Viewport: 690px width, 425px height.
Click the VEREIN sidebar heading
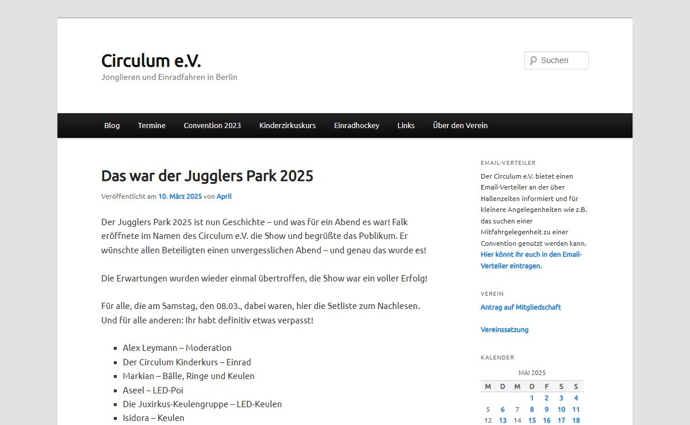pos(492,294)
